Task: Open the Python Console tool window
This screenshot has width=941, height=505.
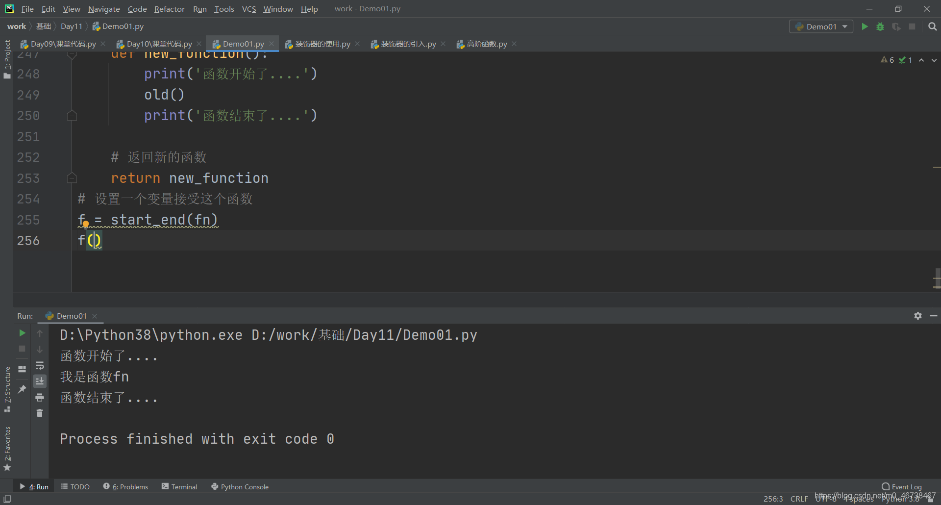Action: (x=240, y=487)
